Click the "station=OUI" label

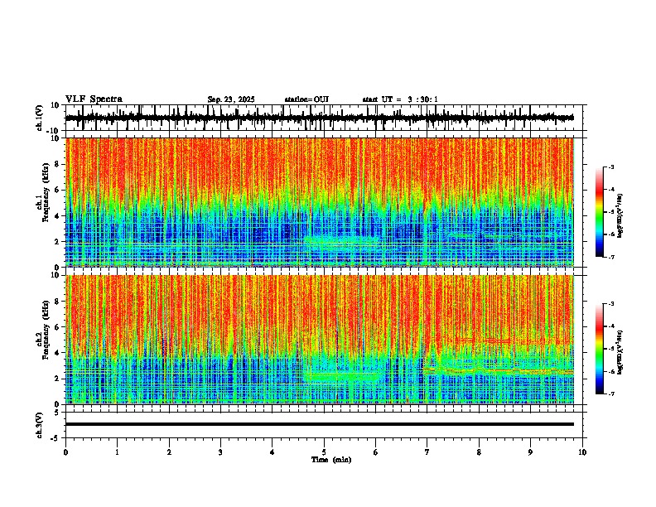[x=306, y=99]
